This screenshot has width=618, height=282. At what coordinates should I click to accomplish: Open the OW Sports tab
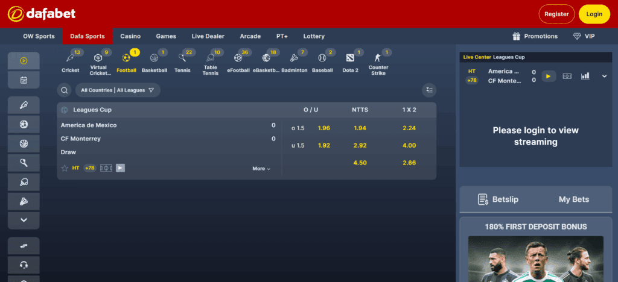click(x=39, y=36)
